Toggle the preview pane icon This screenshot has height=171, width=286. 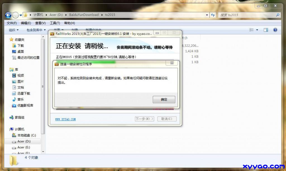coord(266,30)
